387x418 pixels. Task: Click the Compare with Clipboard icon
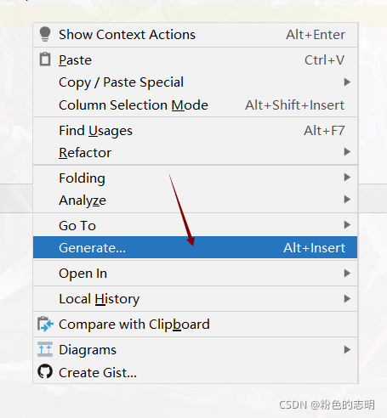point(45,324)
